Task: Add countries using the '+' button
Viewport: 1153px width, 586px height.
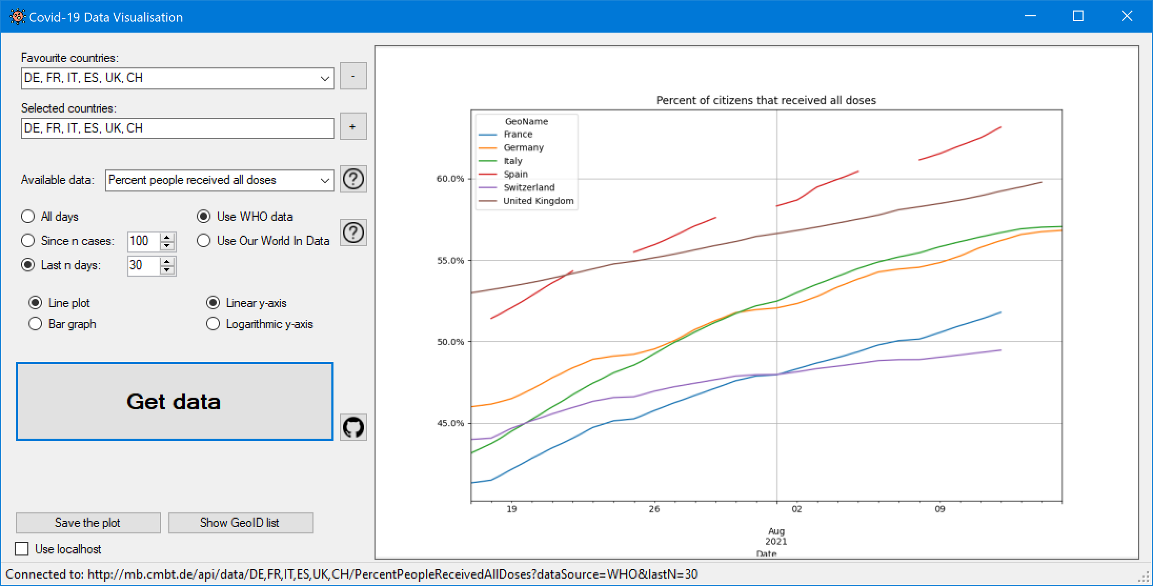Action: (x=353, y=126)
